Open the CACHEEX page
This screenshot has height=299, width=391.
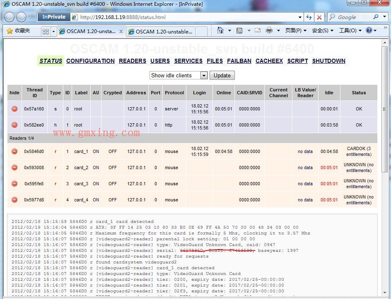(269, 61)
